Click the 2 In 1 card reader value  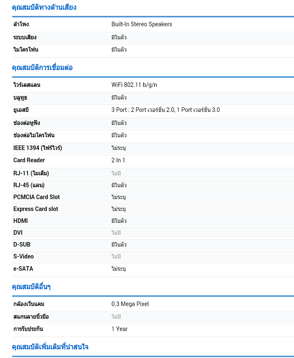click(118, 160)
